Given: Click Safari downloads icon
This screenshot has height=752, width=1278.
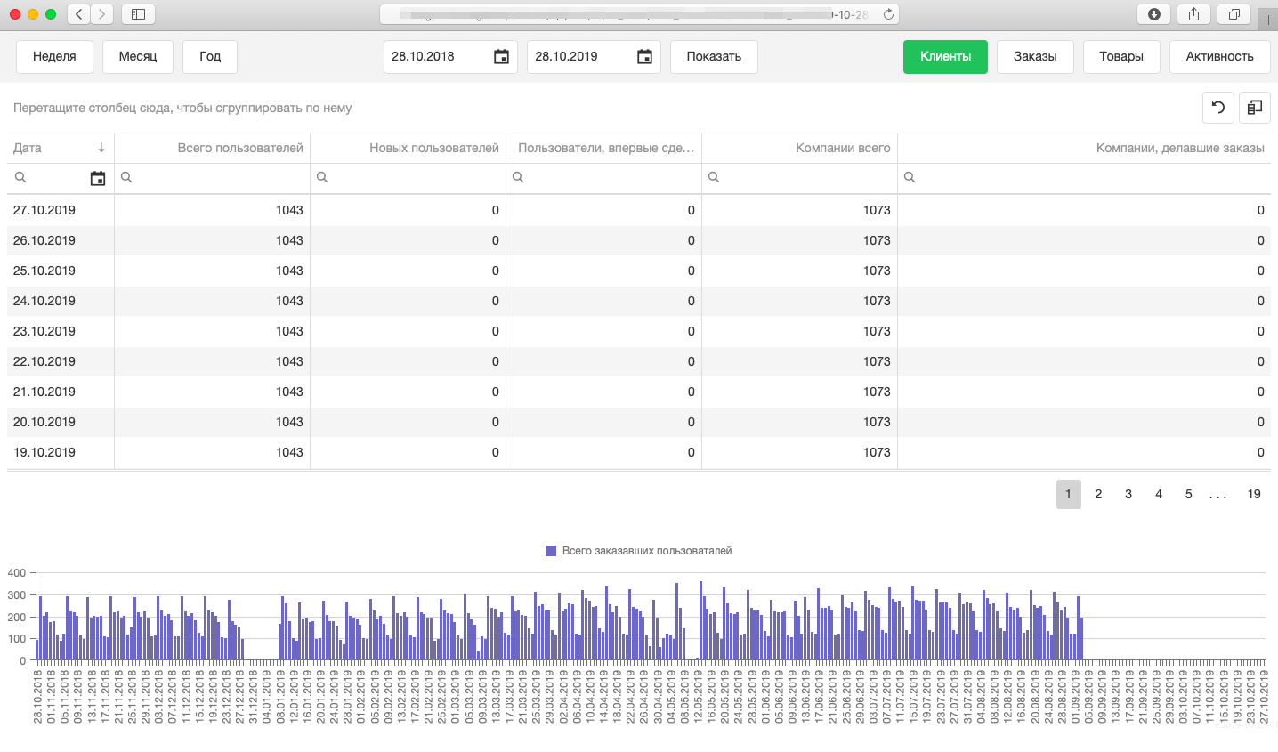Looking at the screenshot, I should point(1153,14).
